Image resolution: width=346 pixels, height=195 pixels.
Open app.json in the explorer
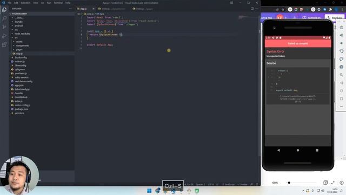[19, 86]
